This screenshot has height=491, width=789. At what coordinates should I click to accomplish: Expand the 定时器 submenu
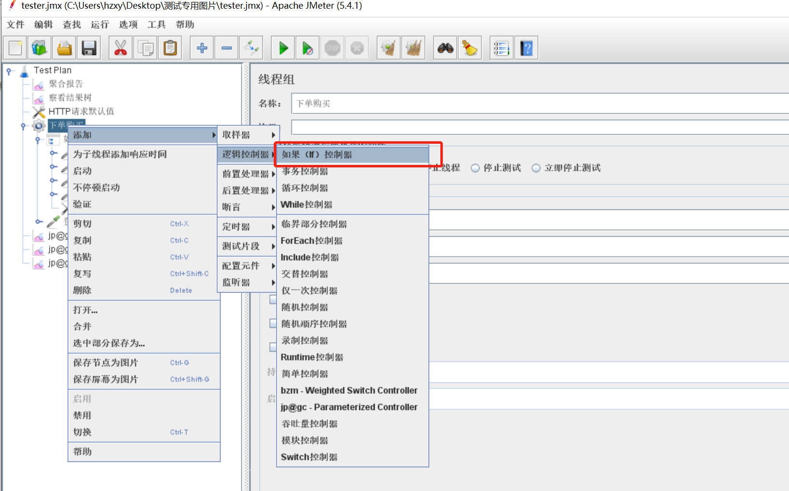[247, 227]
